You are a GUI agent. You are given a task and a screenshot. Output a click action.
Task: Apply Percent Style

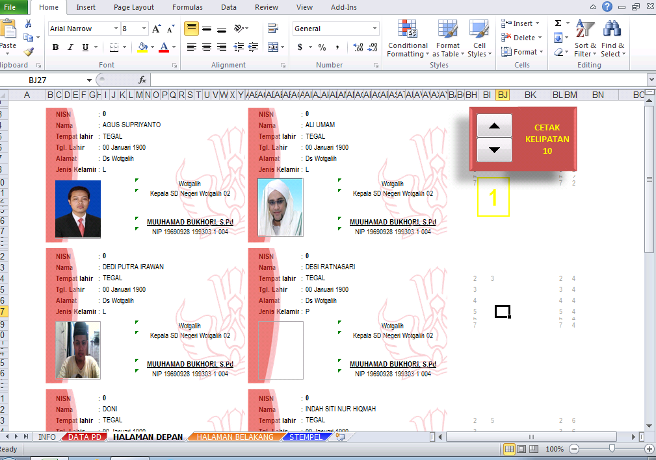322,47
